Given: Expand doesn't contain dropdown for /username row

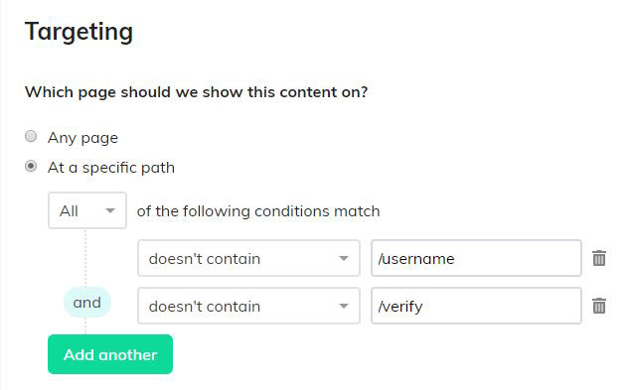Looking at the screenshot, I should [x=248, y=258].
